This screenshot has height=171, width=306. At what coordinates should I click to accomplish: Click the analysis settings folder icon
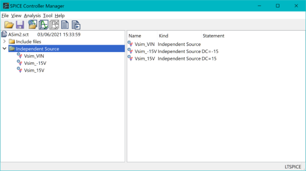32,24
